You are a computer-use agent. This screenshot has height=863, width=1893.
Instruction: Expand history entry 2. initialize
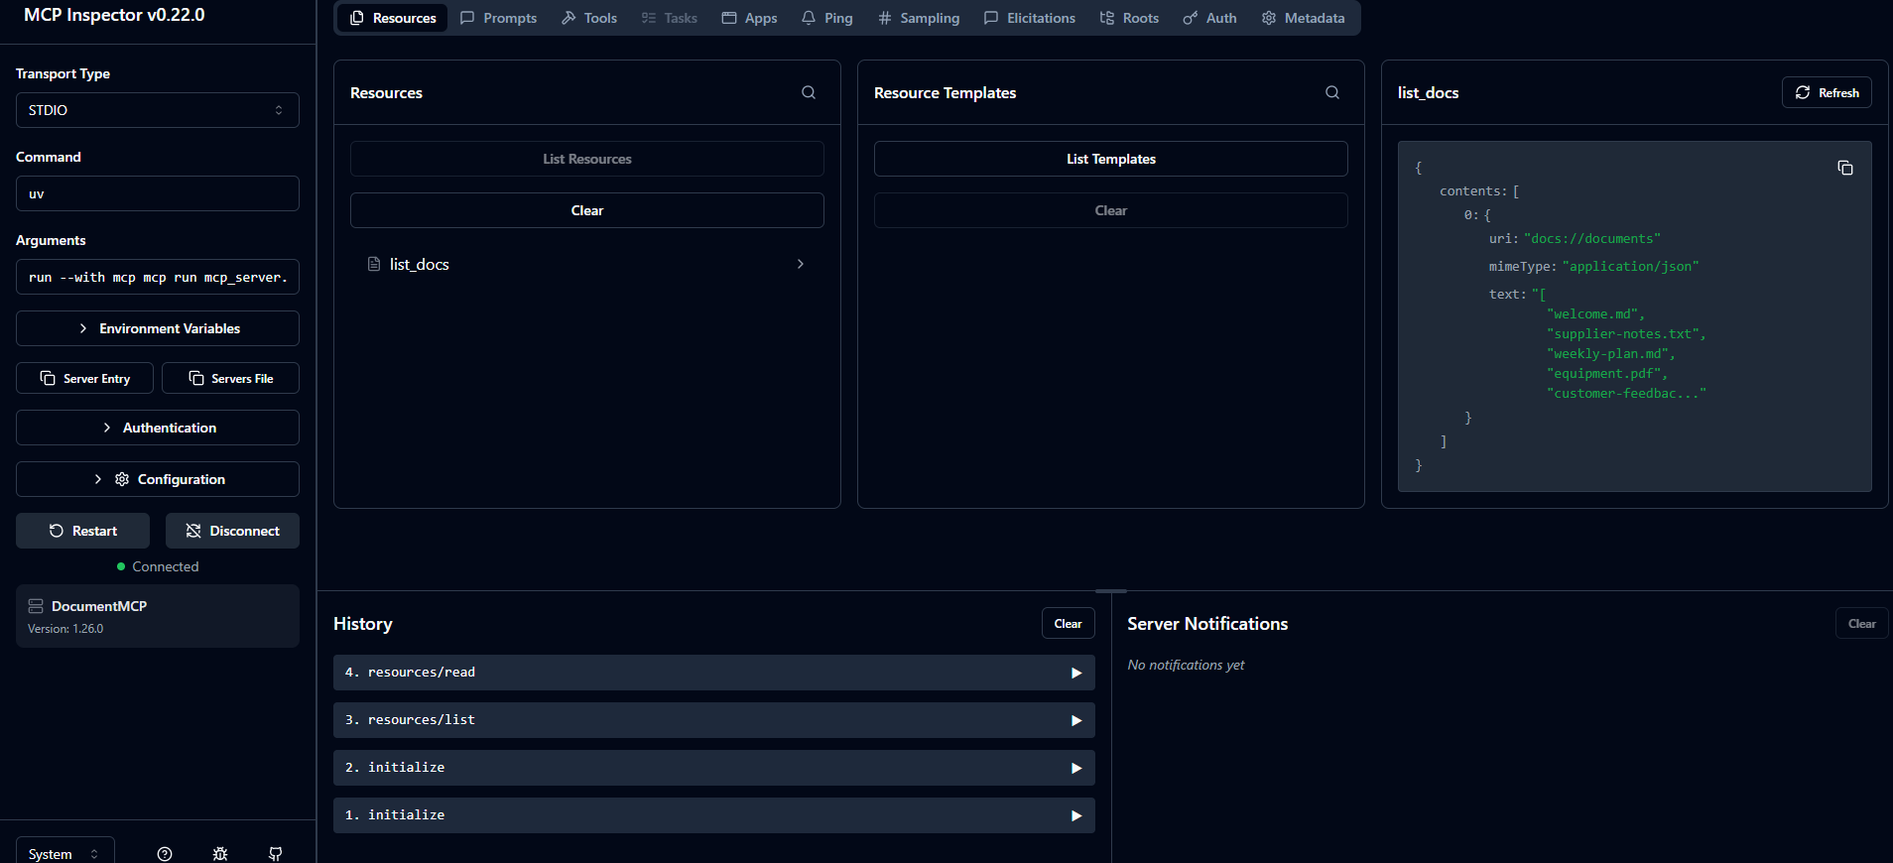tap(714, 768)
